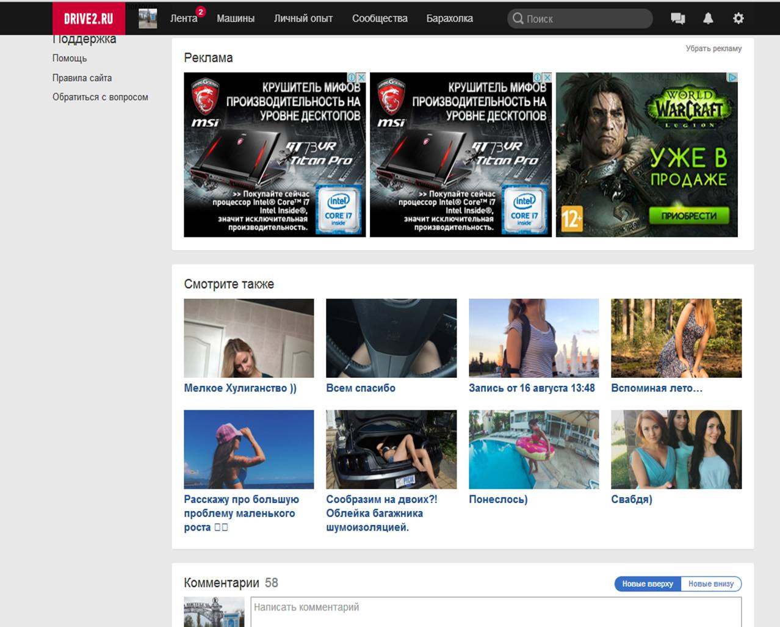Click Обратиться с вопросом link
Image resolution: width=780 pixels, height=627 pixels.
tap(100, 97)
